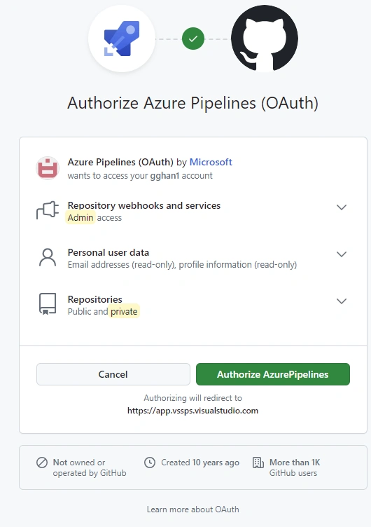Click 'Created 10 years ago' text
Image resolution: width=371 pixels, height=527 pixels.
[200, 463]
